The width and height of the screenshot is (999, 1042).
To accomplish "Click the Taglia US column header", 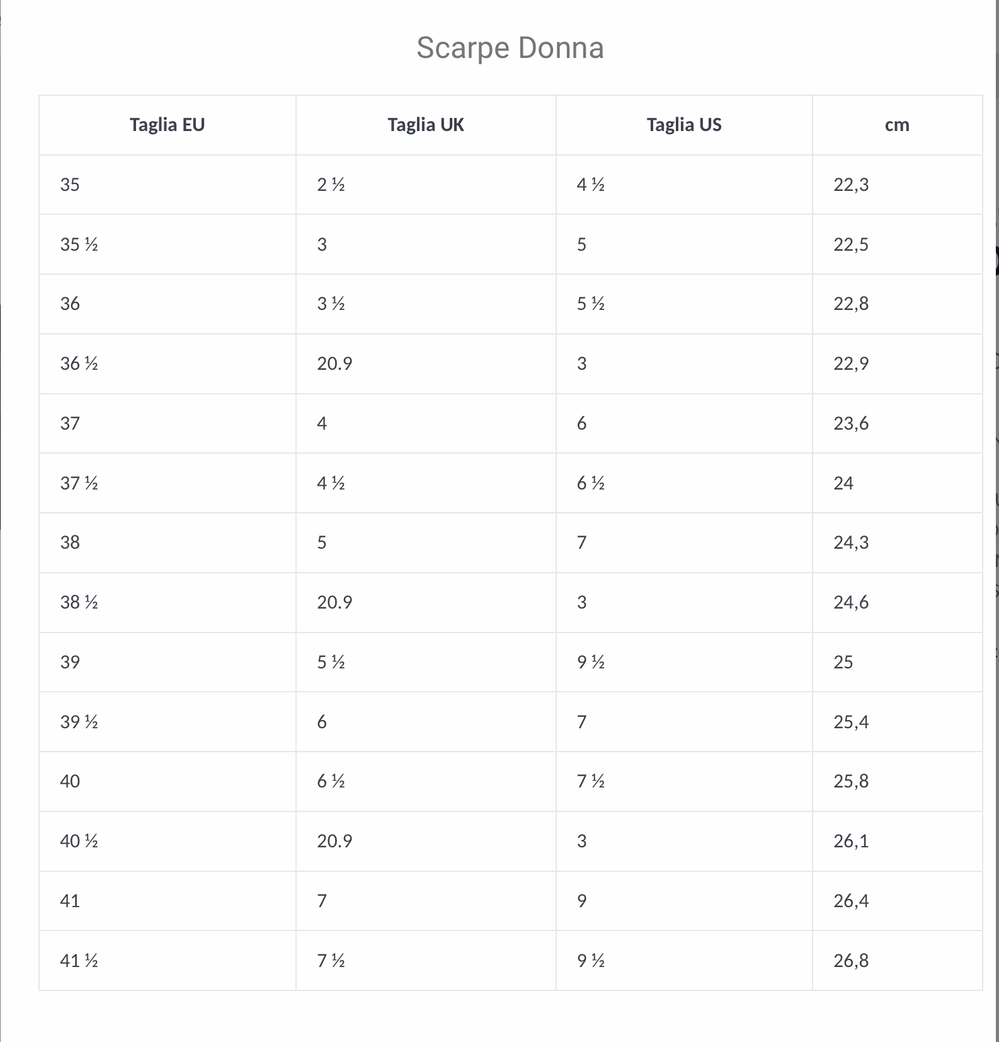I will [684, 125].
